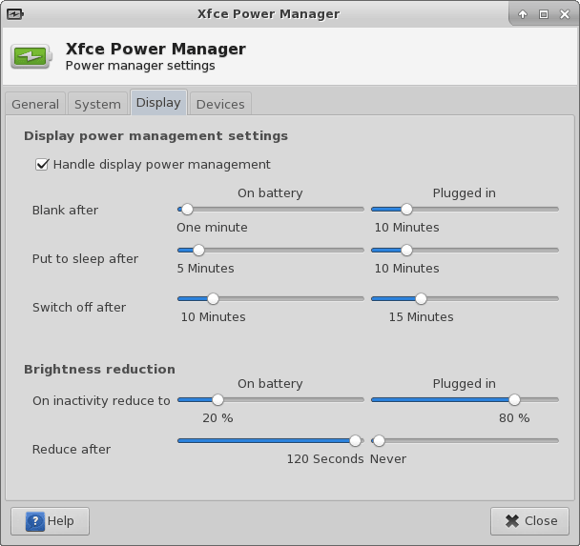
Task: Click the green battery icon in header
Action: tap(32, 57)
